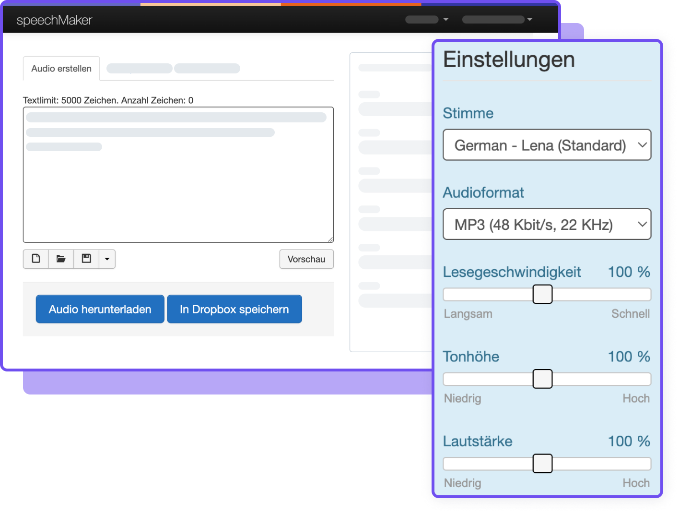This screenshot has height=514, width=679.
Task: Click In Dropbox speichern button
Action: [x=234, y=309]
